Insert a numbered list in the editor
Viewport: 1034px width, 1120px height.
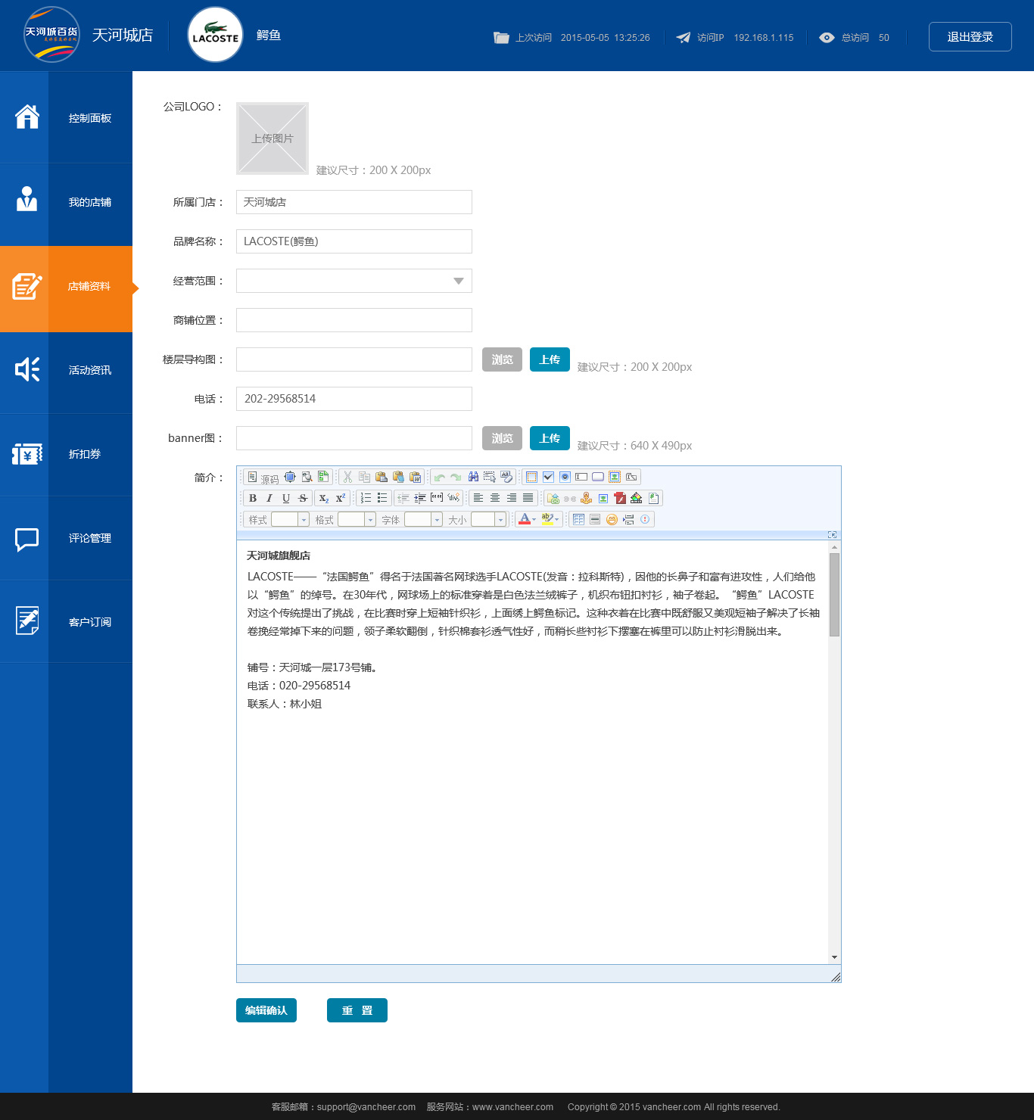point(366,498)
